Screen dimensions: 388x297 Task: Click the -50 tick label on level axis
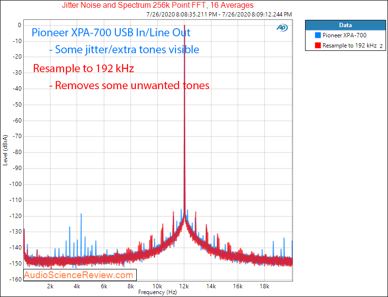pyautogui.click(x=16, y=105)
